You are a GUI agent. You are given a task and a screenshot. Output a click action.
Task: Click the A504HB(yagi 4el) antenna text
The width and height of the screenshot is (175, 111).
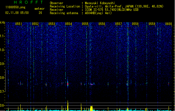tap(98, 13)
